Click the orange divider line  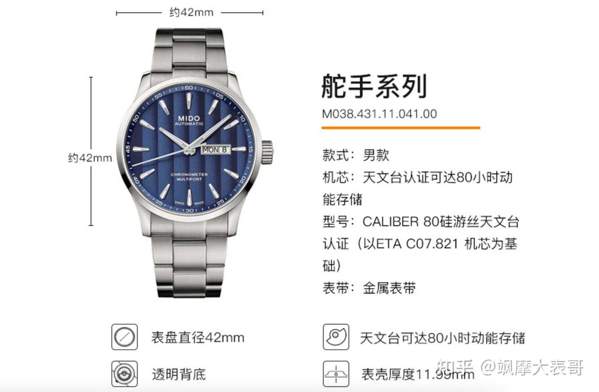401,128
